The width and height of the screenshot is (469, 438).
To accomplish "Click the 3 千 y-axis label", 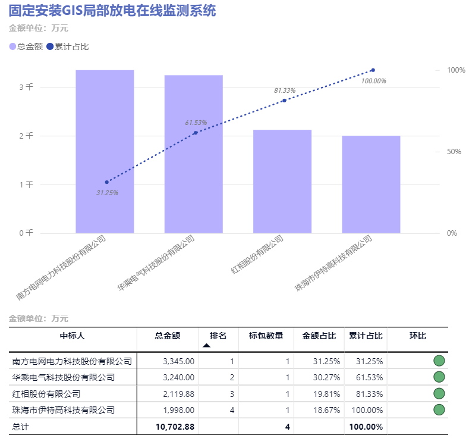I will 26,87.
